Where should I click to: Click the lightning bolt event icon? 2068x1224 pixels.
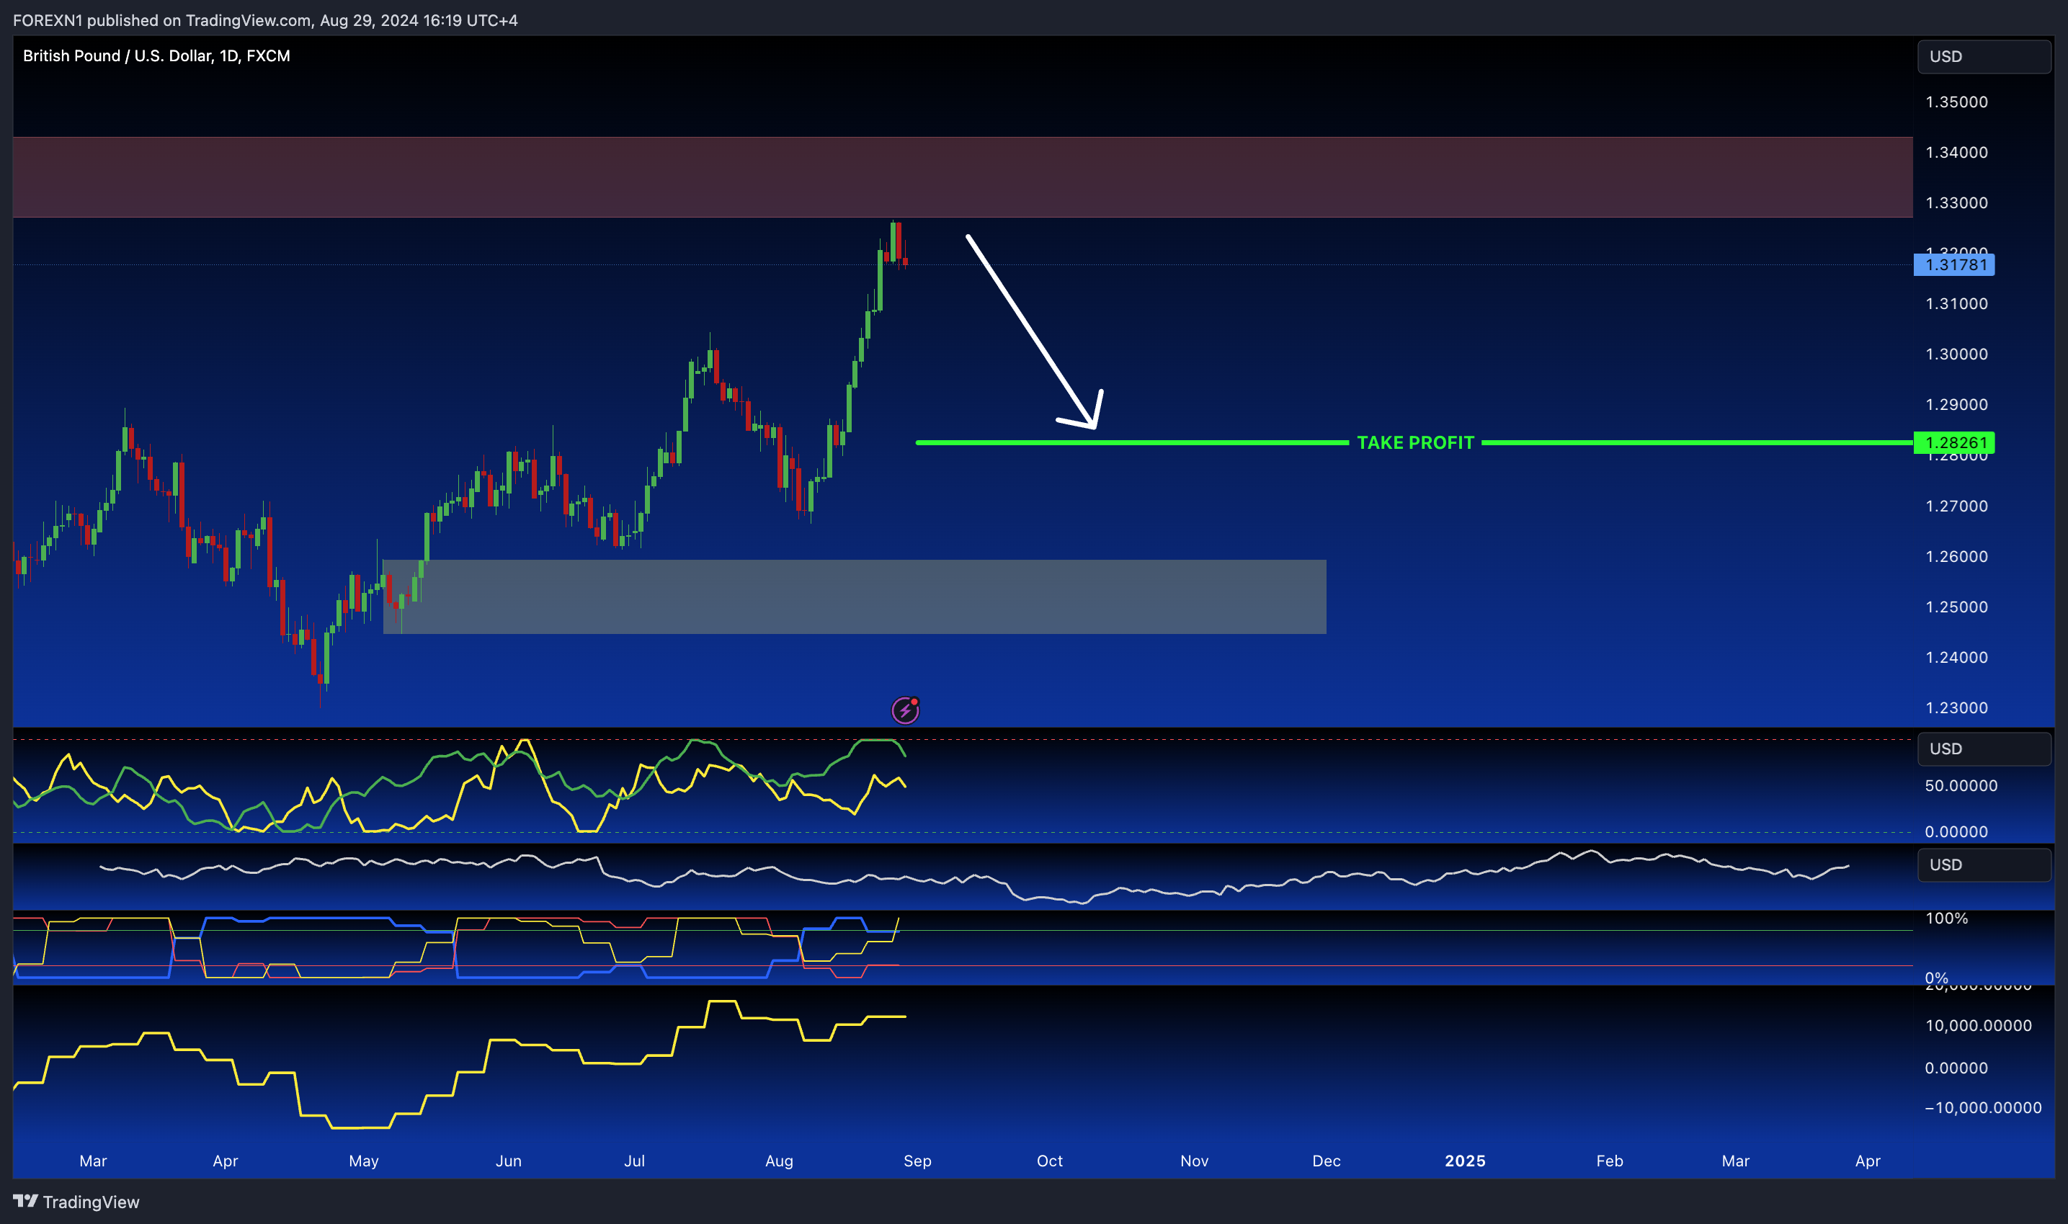[905, 710]
